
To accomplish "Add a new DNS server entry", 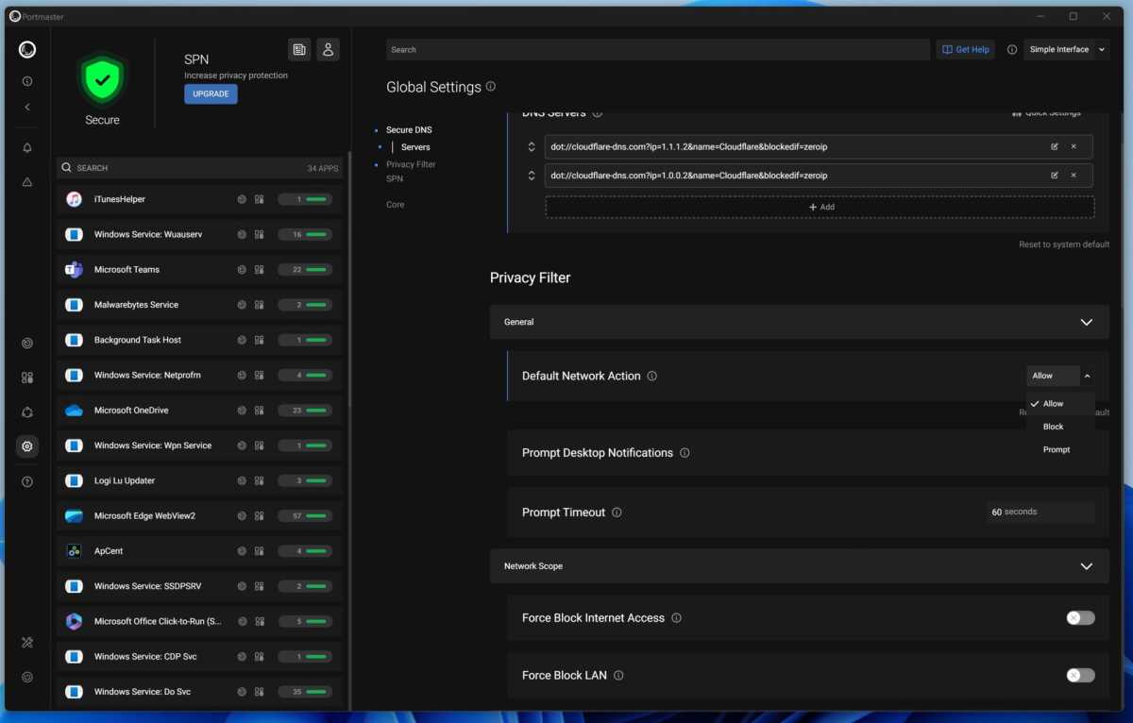I will pos(820,207).
